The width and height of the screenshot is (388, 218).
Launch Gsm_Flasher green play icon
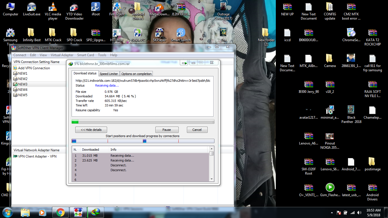pos(330,190)
